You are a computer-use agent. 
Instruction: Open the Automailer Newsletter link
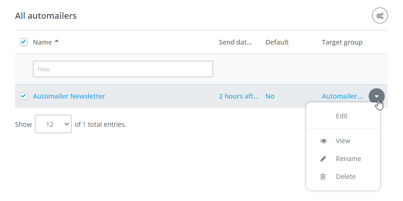[x=69, y=96]
